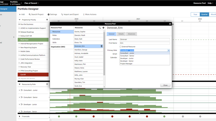Click the red Cut-Off bar
The width and height of the screenshot is (216, 121).
[x=33, y=75]
